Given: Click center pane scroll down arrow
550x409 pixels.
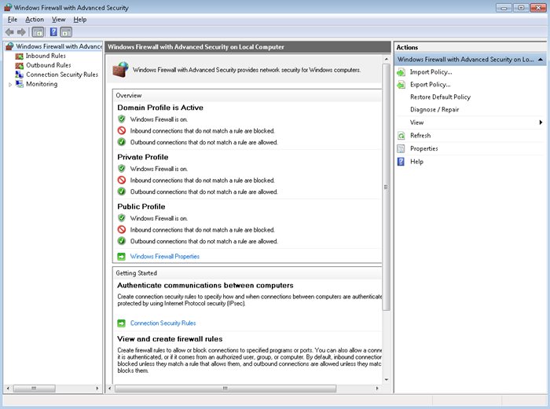Looking at the screenshot, I should (387, 379).
